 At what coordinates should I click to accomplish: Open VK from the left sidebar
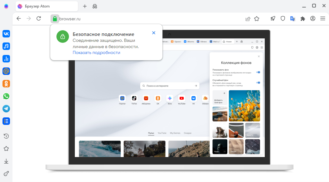click(x=6, y=34)
